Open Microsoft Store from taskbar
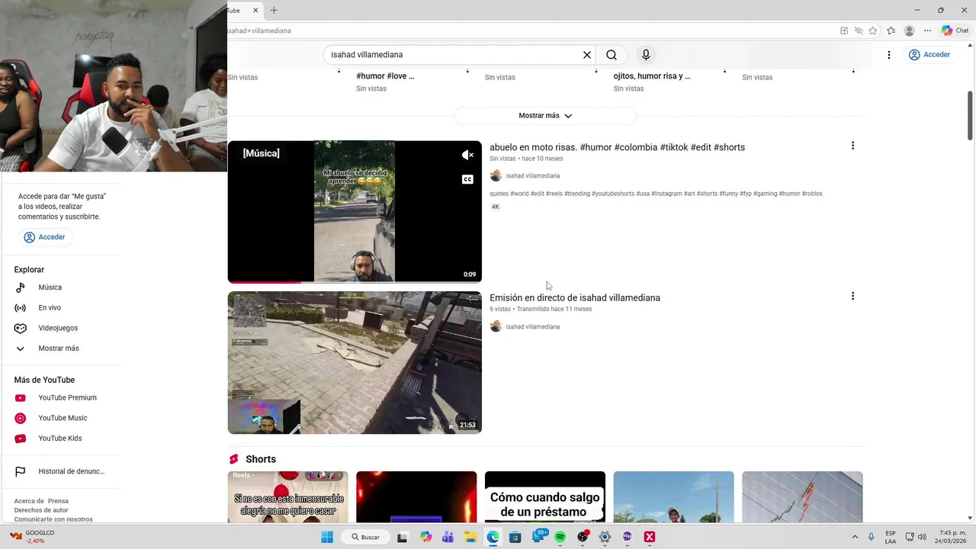 point(515,537)
